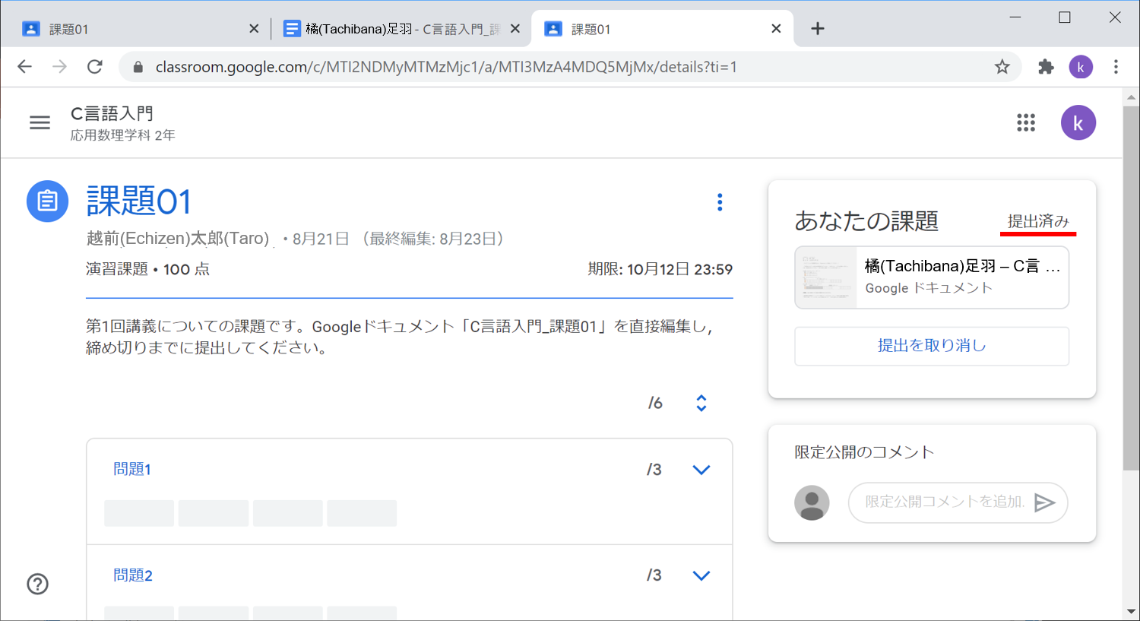The height and width of the screenshot is (621, 1140).
Task: Go forward with browser forward arrow
Action: (59, 67)
